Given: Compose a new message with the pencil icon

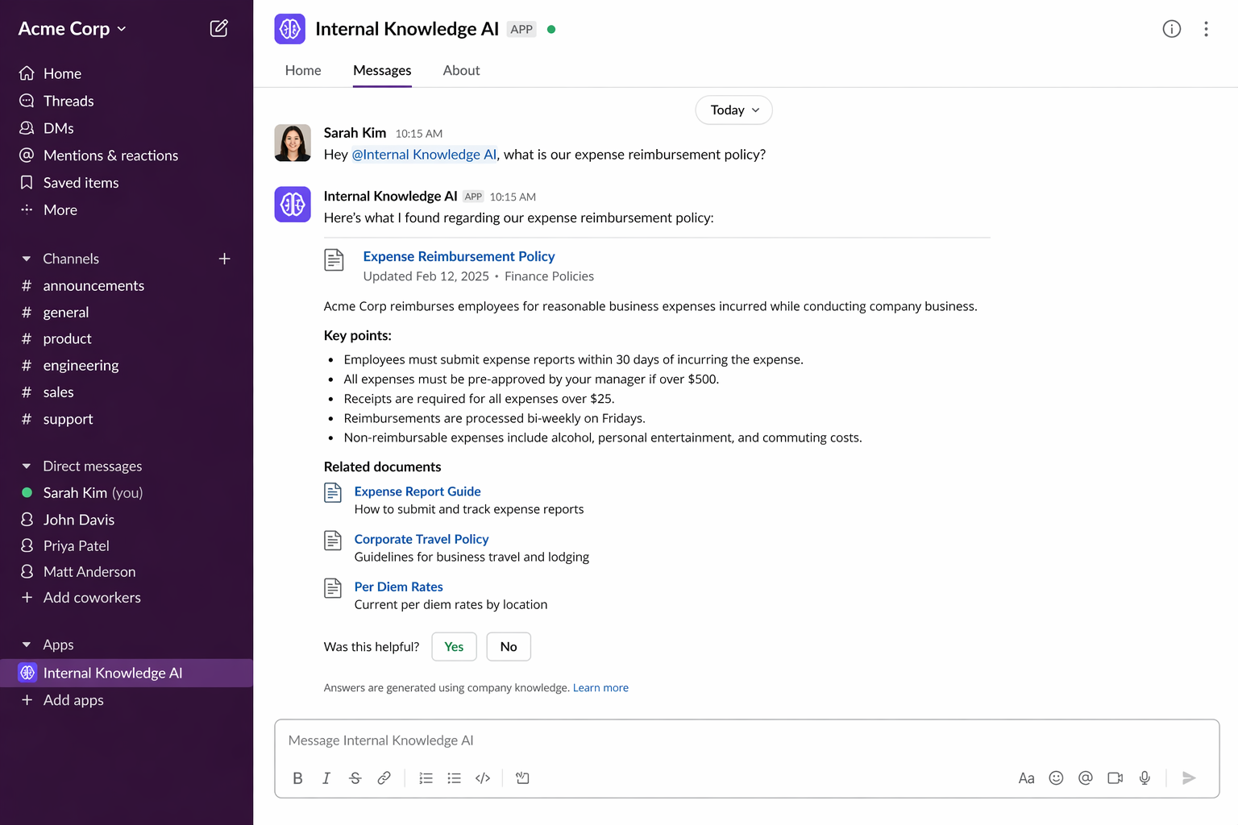Looking at the screenshot, I should click(x=218, y=27).
